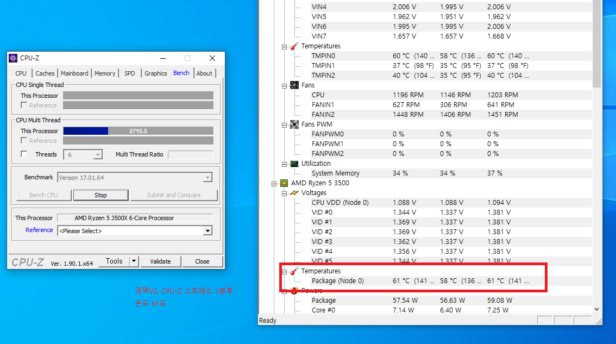Click the Fans PWM node icon

(x=294, y=124)
